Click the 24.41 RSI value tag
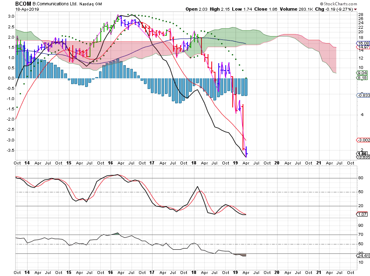Image resolution: width=370 pixels, height=276 pixels. tap(364, 255)
